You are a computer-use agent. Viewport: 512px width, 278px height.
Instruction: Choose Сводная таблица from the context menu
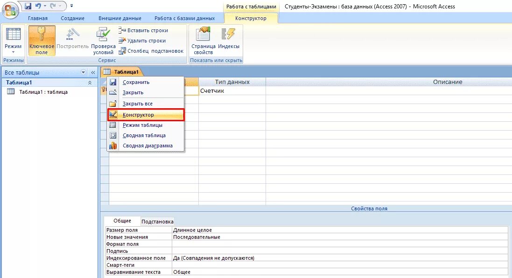point(144,135)
